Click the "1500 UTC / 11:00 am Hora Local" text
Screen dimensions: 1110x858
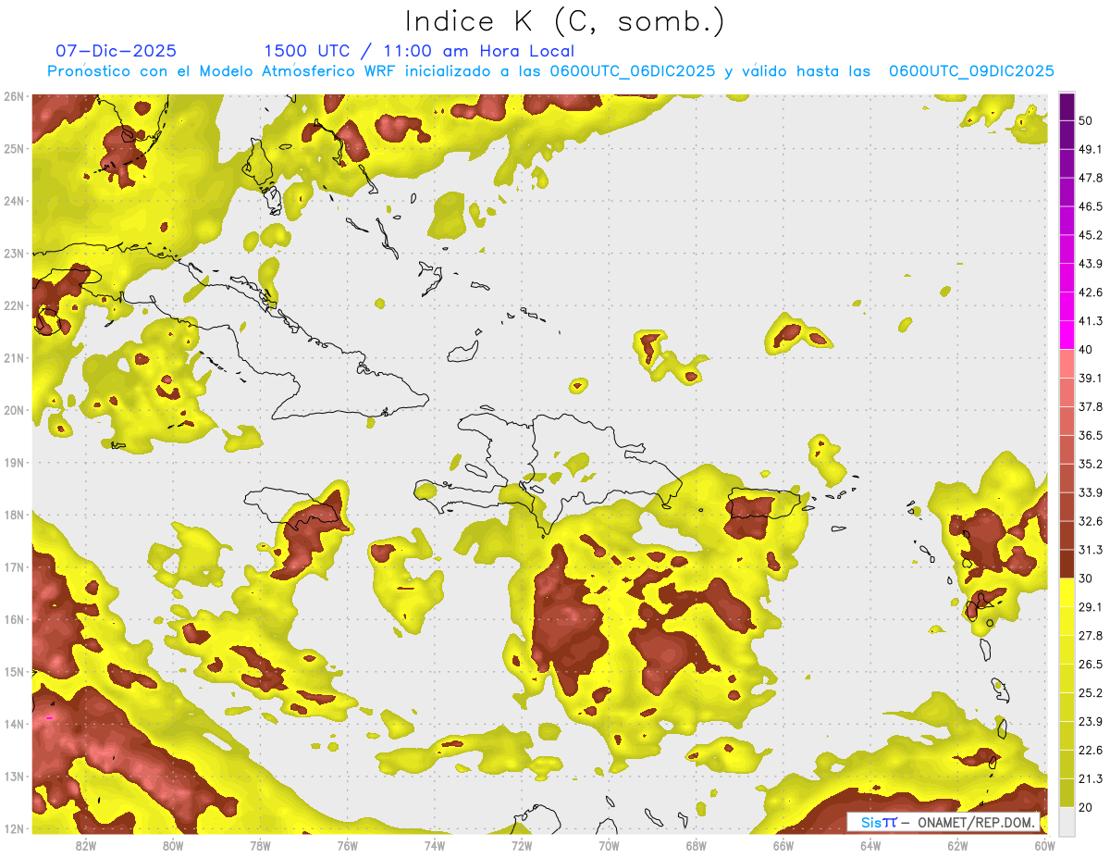(x=419, y=51)
